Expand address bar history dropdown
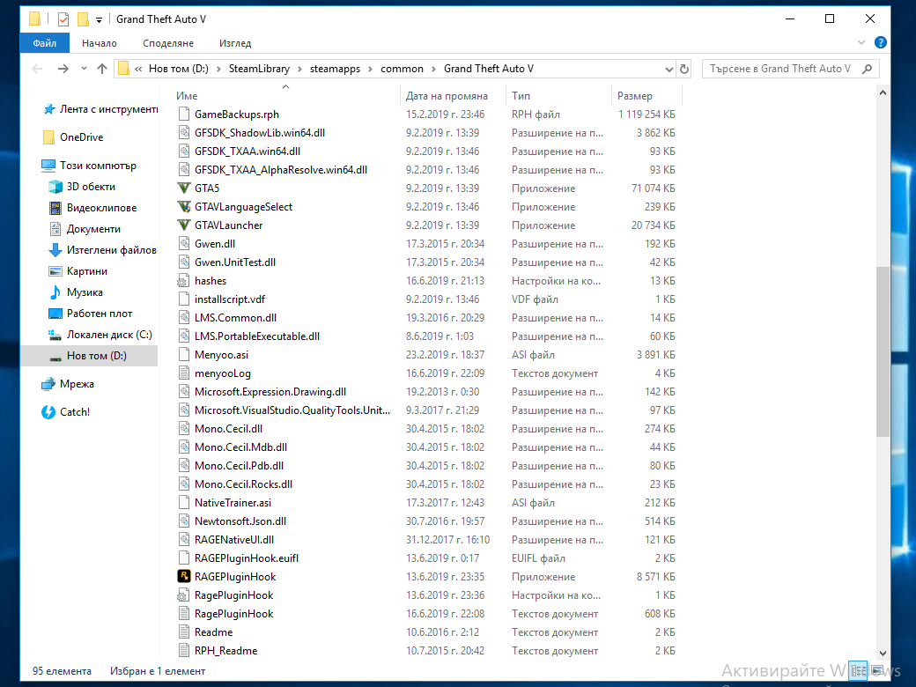Viewport: 916px width, 687px height. [669, 69]
